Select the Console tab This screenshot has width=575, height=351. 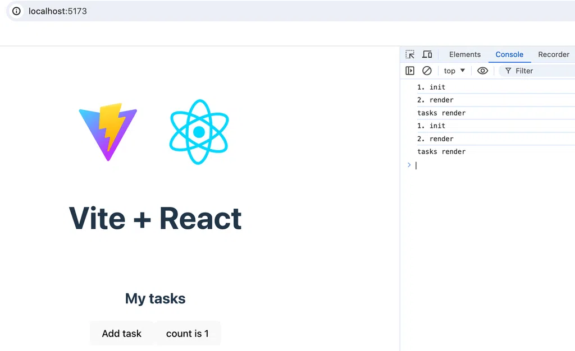point(509,54)
